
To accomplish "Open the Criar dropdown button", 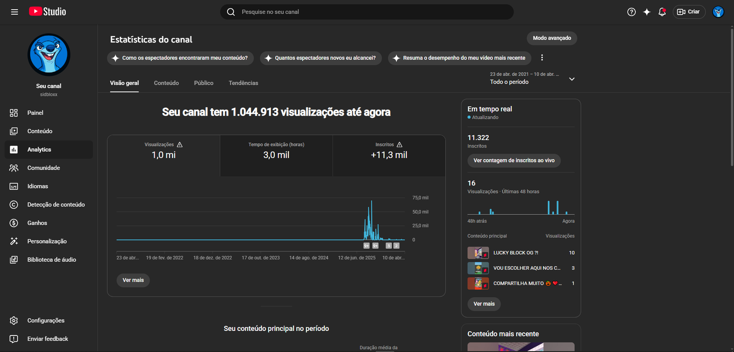I will [689, 12].
